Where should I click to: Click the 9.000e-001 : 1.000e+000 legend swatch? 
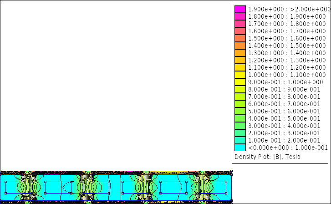tap(240, 82)
